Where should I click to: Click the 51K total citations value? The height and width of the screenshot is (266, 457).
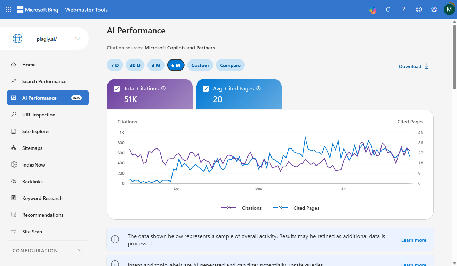click(131, 99)
